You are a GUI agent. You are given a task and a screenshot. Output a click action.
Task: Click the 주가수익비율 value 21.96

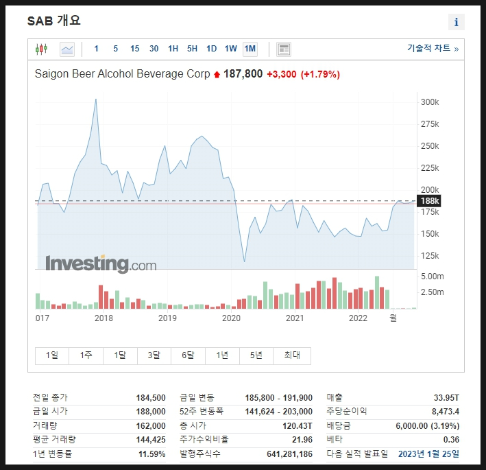click(302, 440)
